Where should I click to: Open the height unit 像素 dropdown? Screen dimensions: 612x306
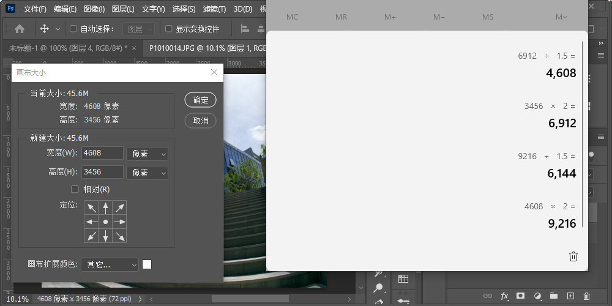coord(147,173)
